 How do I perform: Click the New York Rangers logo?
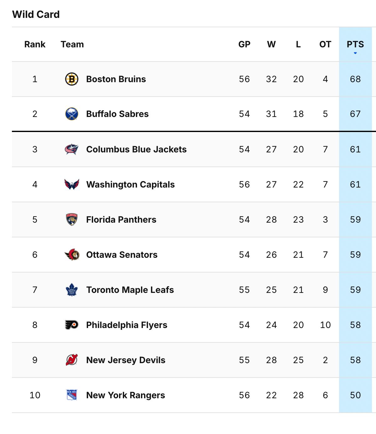pyautogui.click(x=72, y=395)
